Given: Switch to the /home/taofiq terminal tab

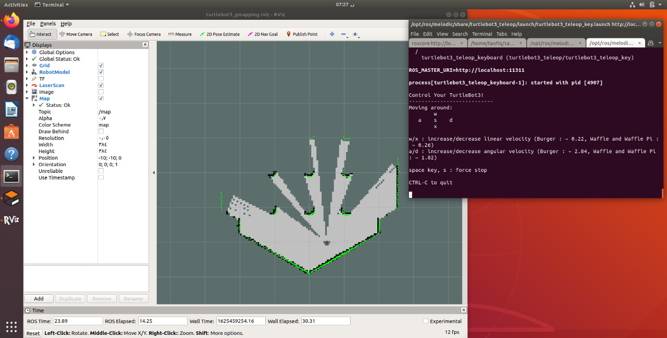Looking at the screenshot, I should (x=497, y=43).
